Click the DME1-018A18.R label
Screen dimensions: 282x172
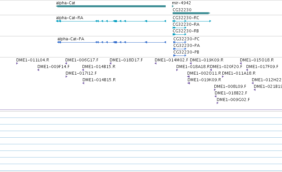pos(193,67)
